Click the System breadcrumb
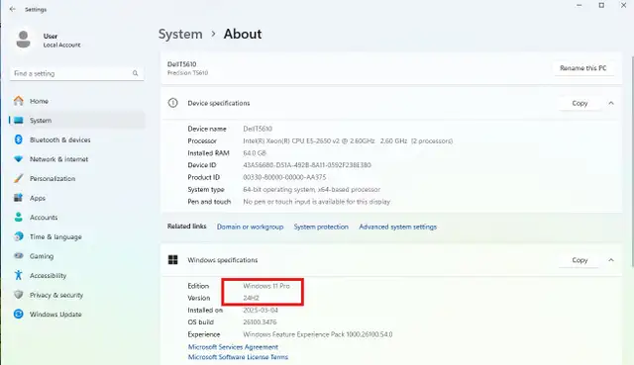The image size is (634, 365). 180,34
